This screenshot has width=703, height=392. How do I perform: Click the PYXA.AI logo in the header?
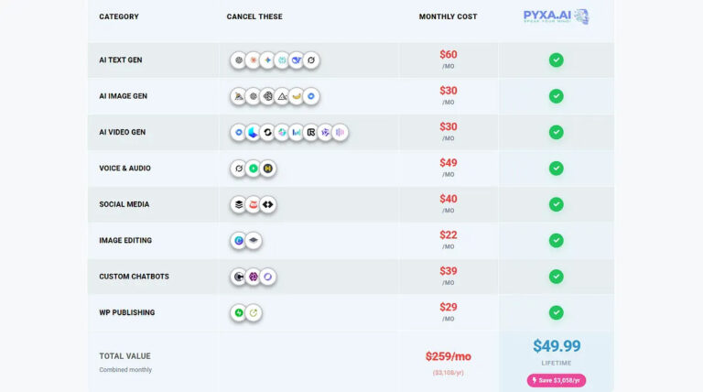556,16
